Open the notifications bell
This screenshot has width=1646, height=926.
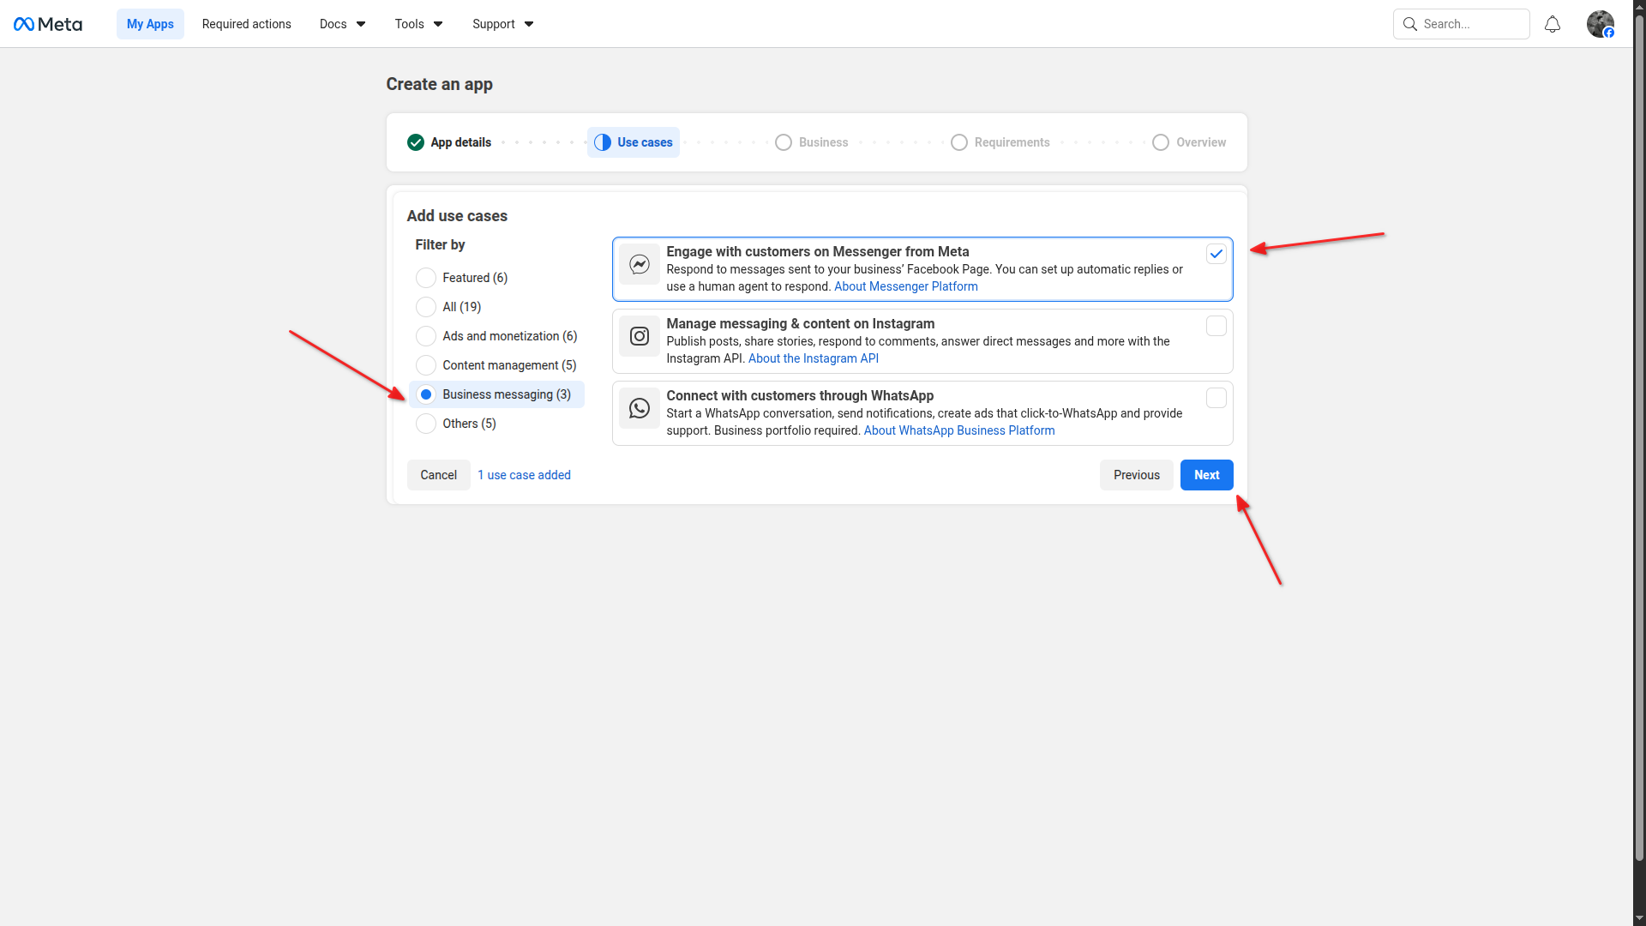click(1553, 24)
